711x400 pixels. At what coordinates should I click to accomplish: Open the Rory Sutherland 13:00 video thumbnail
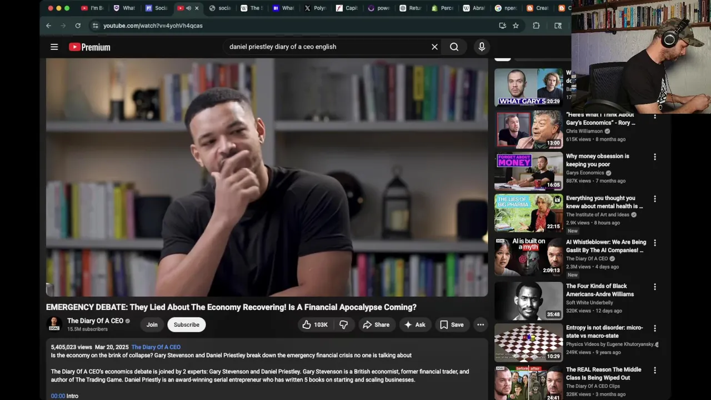tap(529, 129)
